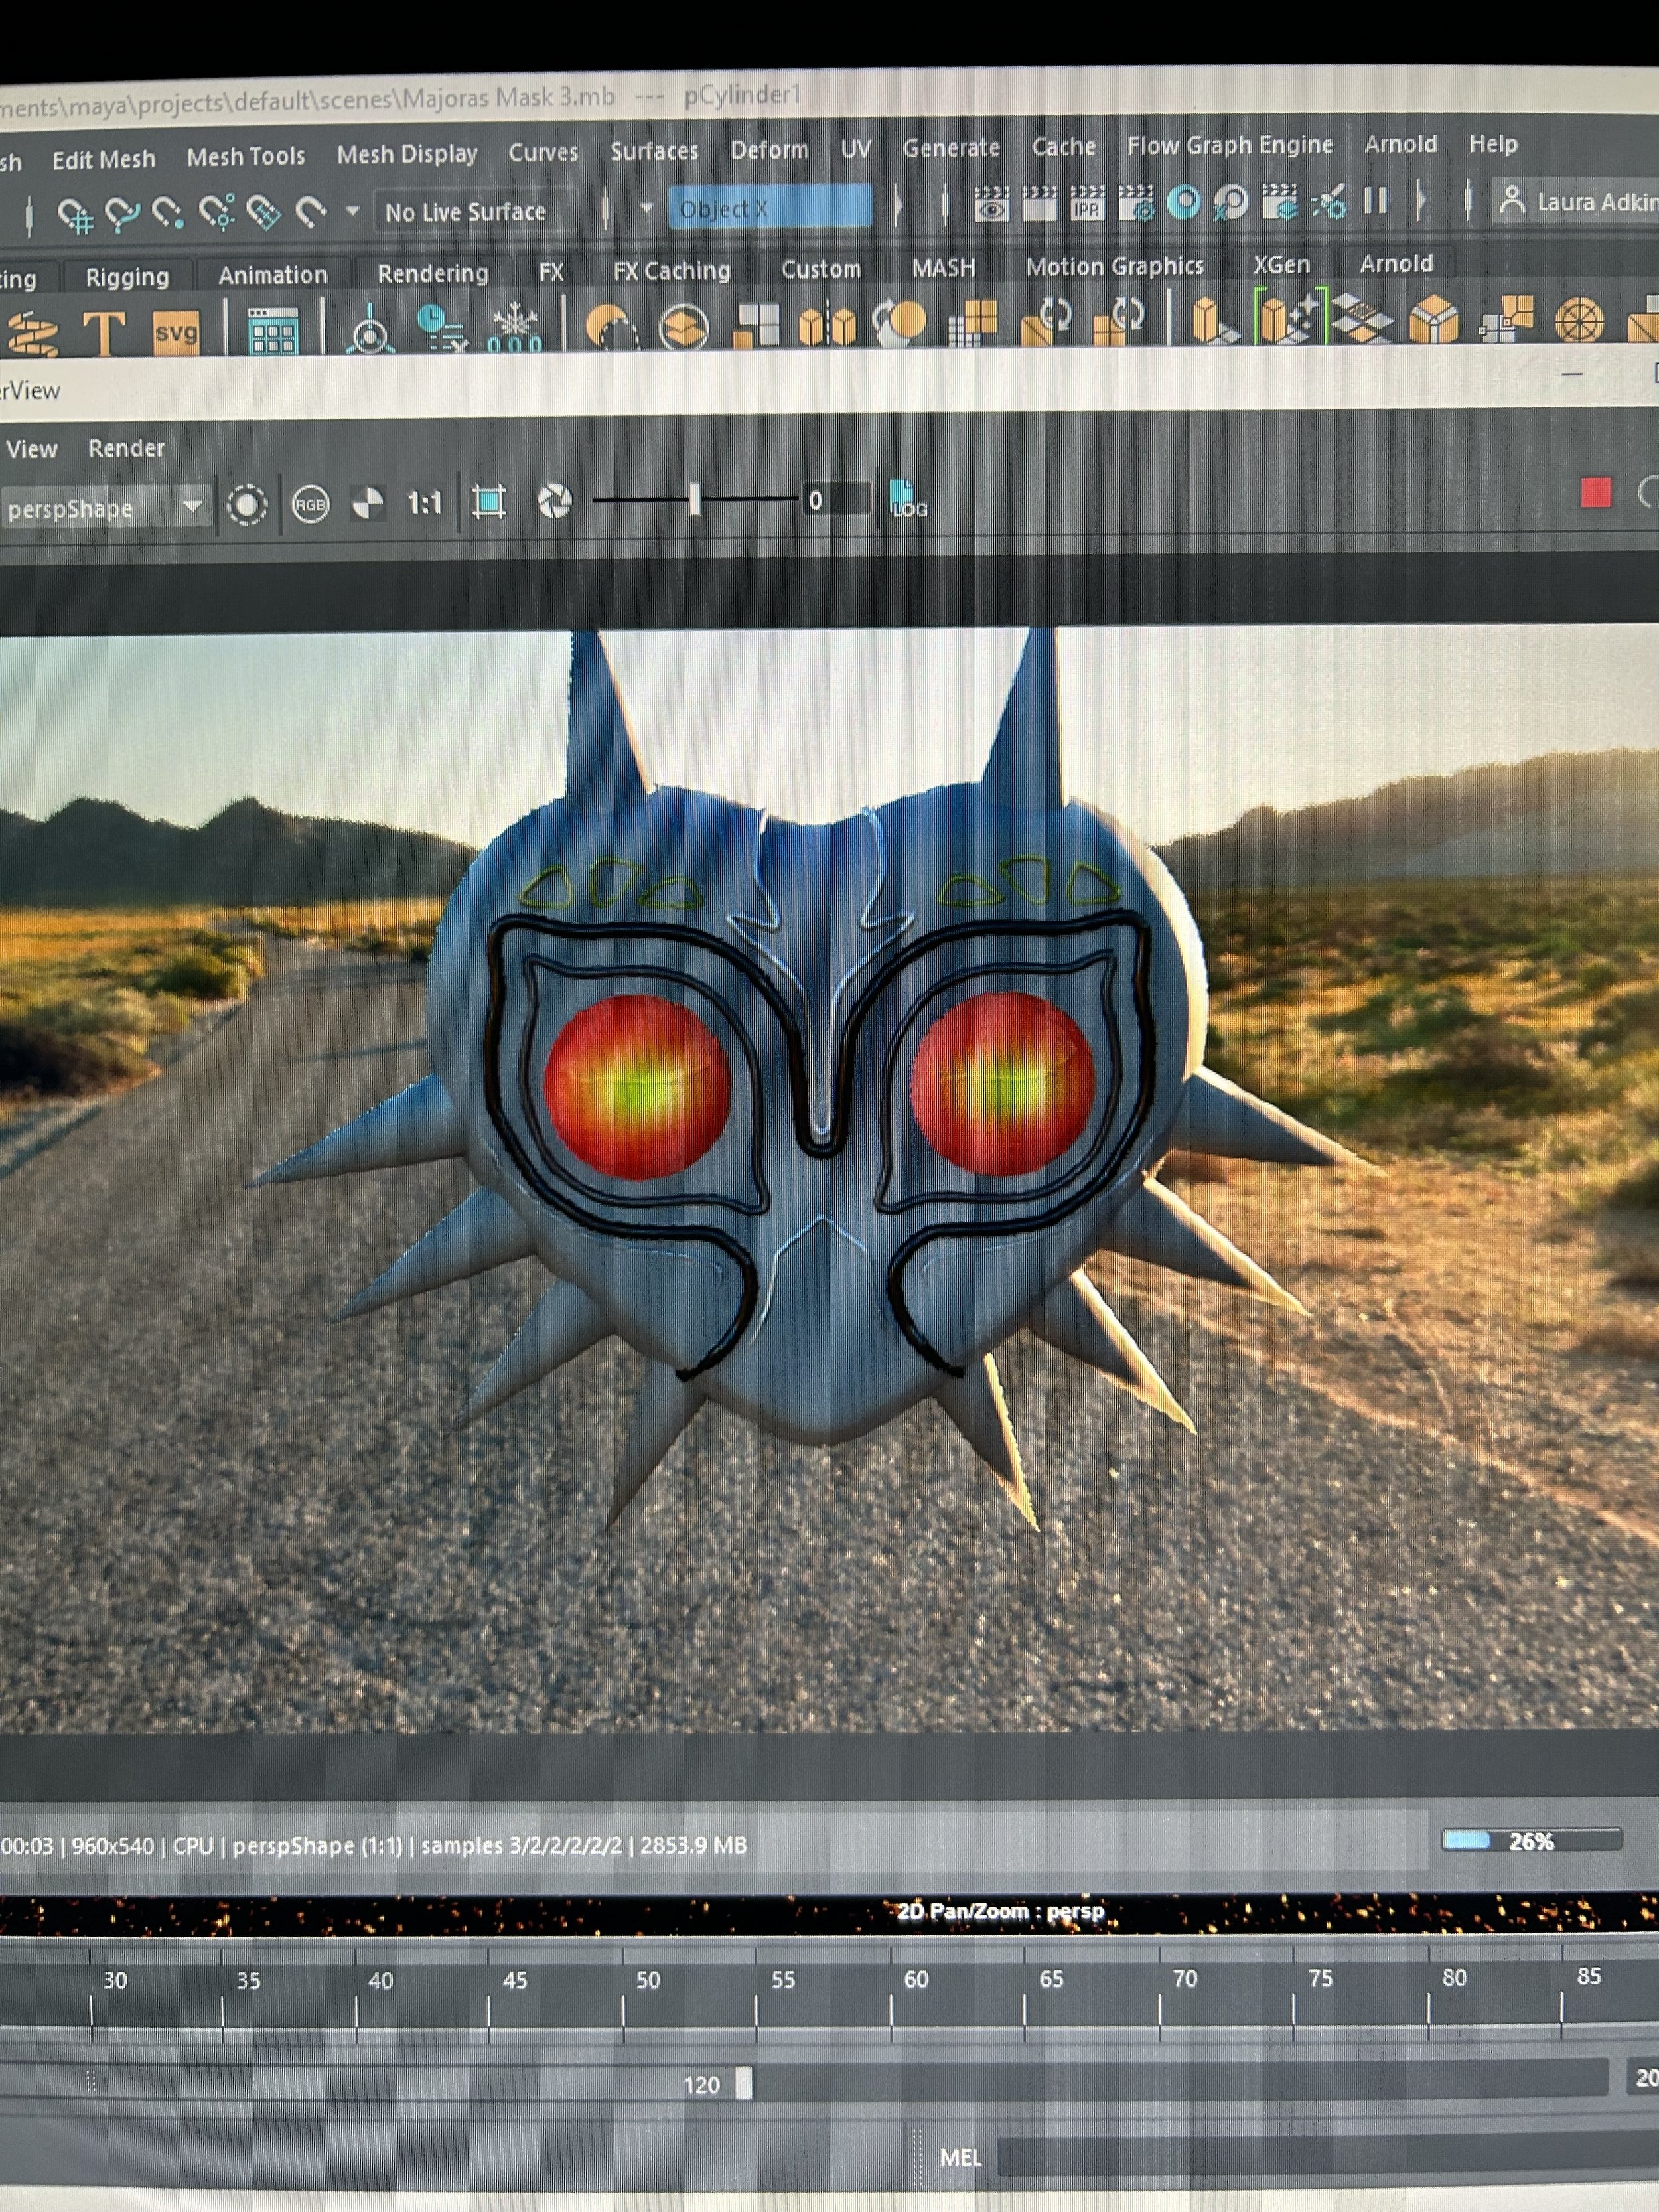Switch to the Arnold shelf tab

[x=1396, y=264]
